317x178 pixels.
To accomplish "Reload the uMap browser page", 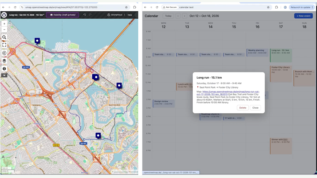I will (15, 7).
